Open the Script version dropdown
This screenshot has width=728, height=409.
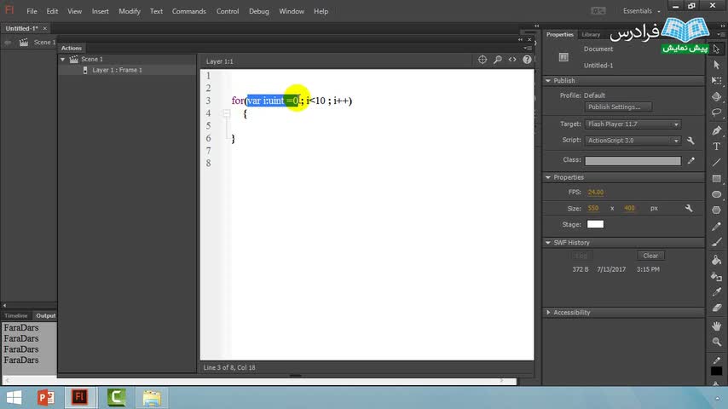pyautogui.click(x=633, y=141)
